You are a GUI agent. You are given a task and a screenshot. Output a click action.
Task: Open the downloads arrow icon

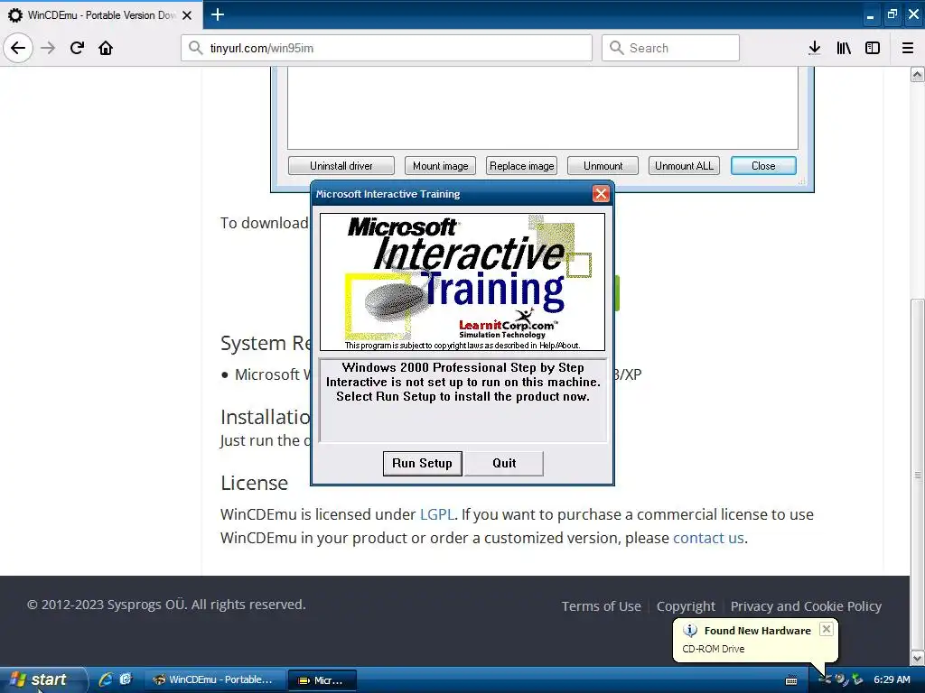coord(814,48)
